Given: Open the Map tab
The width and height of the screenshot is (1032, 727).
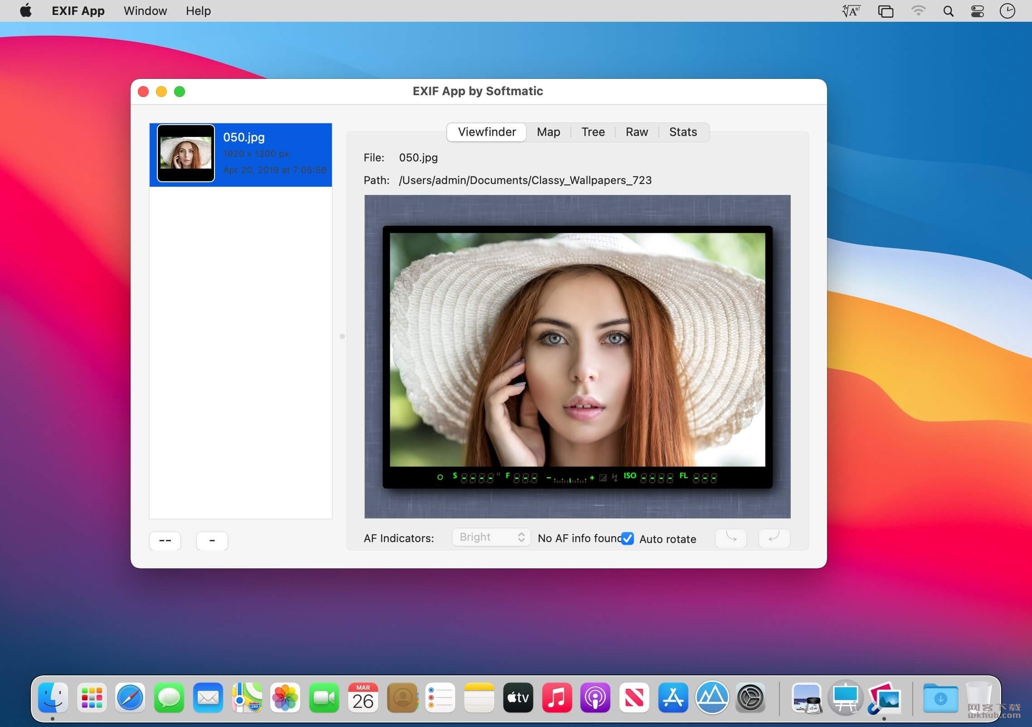Looking at the screenshot, I should pyautogui.click(x=548, y=132).
